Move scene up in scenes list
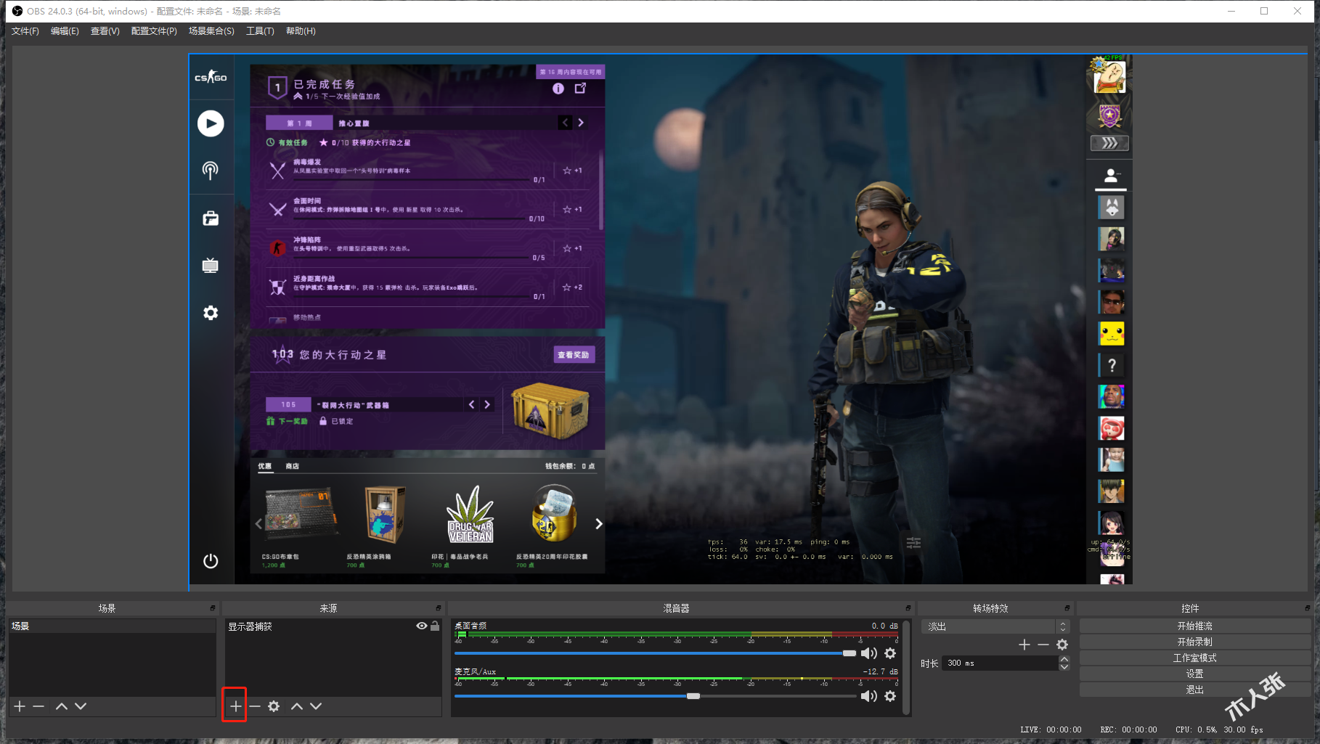Screen dimensions: 1320x744 (62, 706)
